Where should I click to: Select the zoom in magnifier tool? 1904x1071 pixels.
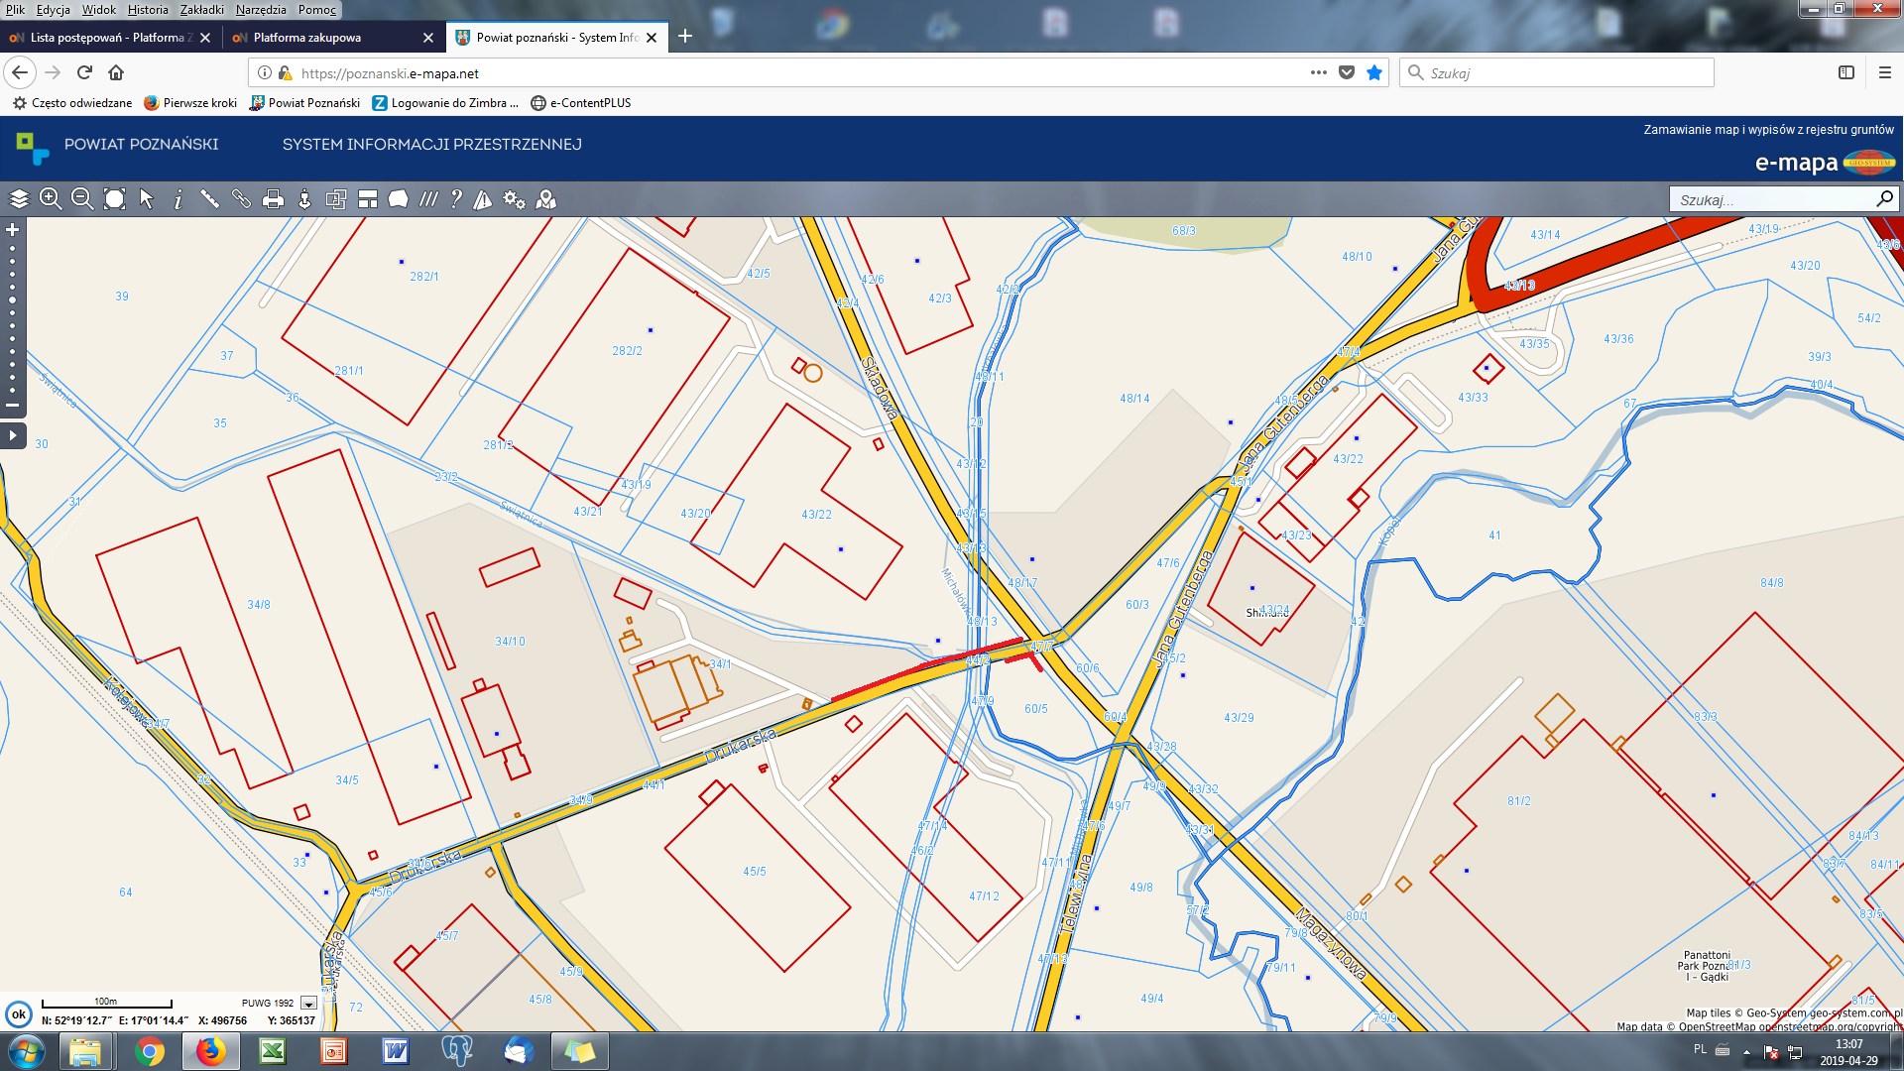pyautogui.click(x=51, y=199)
